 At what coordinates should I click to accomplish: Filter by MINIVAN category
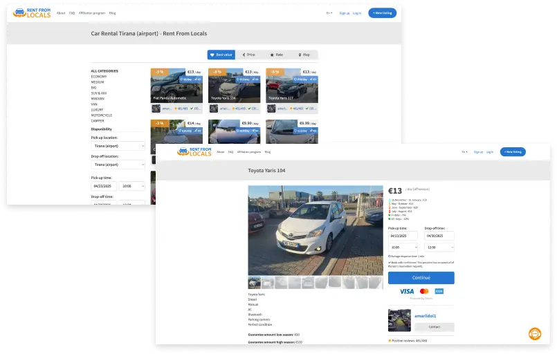click(98, 99)
